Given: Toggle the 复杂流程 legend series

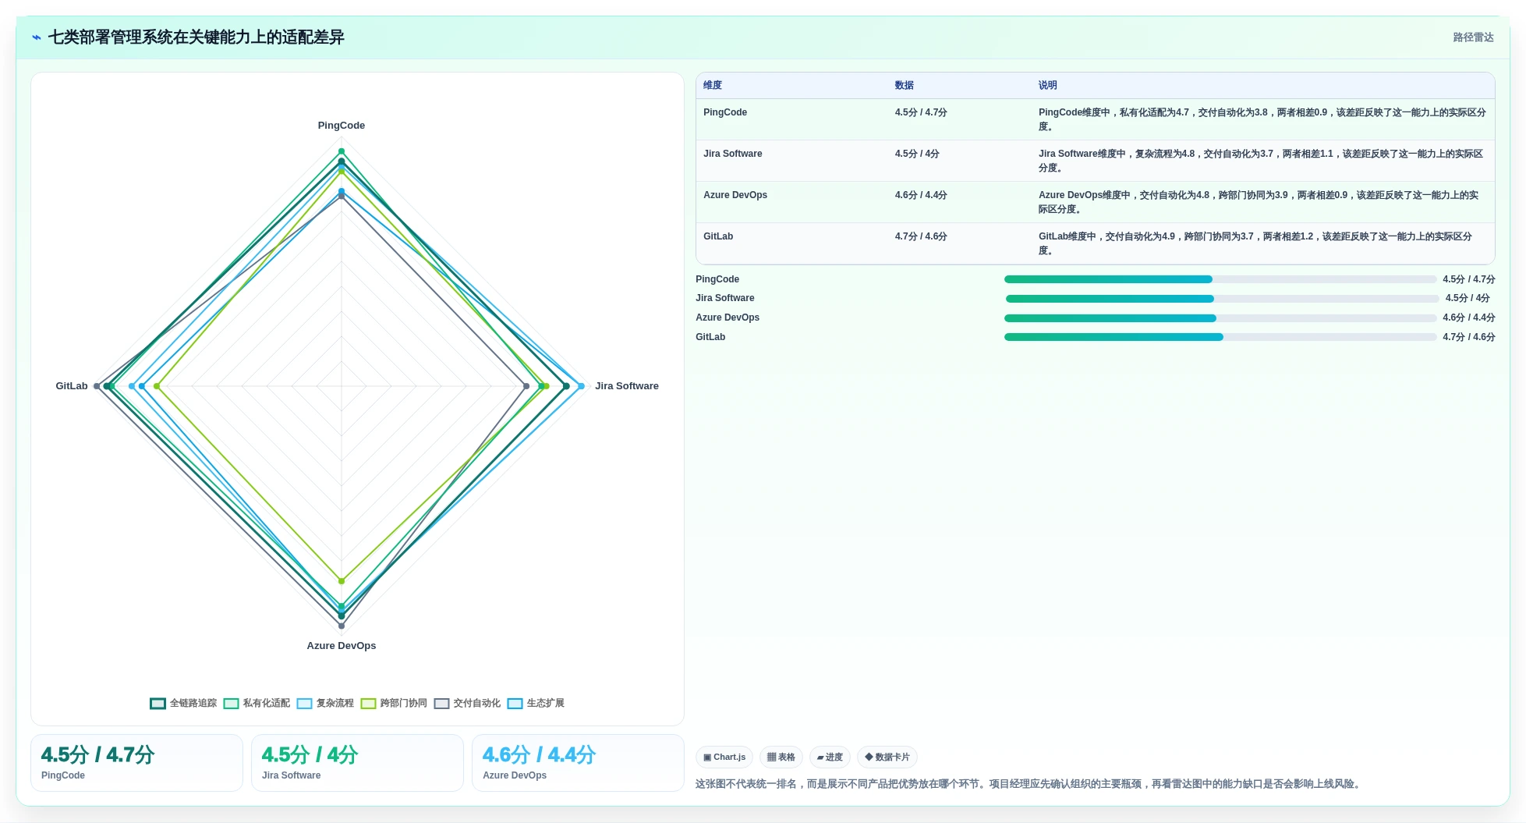Looking at the screenshot, I should (325, 703).
